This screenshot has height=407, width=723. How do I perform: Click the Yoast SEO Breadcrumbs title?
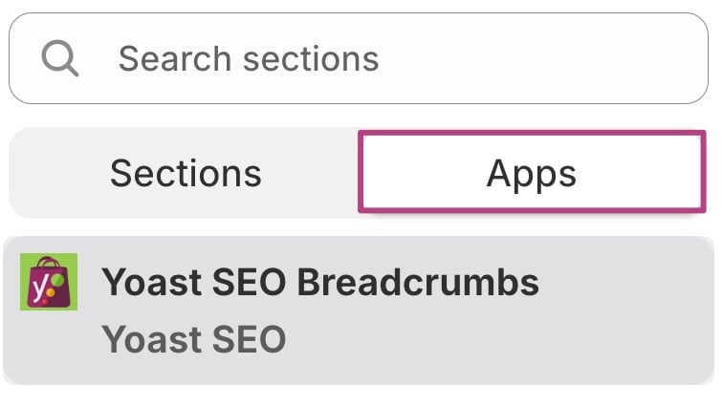[x=320, y=283]
